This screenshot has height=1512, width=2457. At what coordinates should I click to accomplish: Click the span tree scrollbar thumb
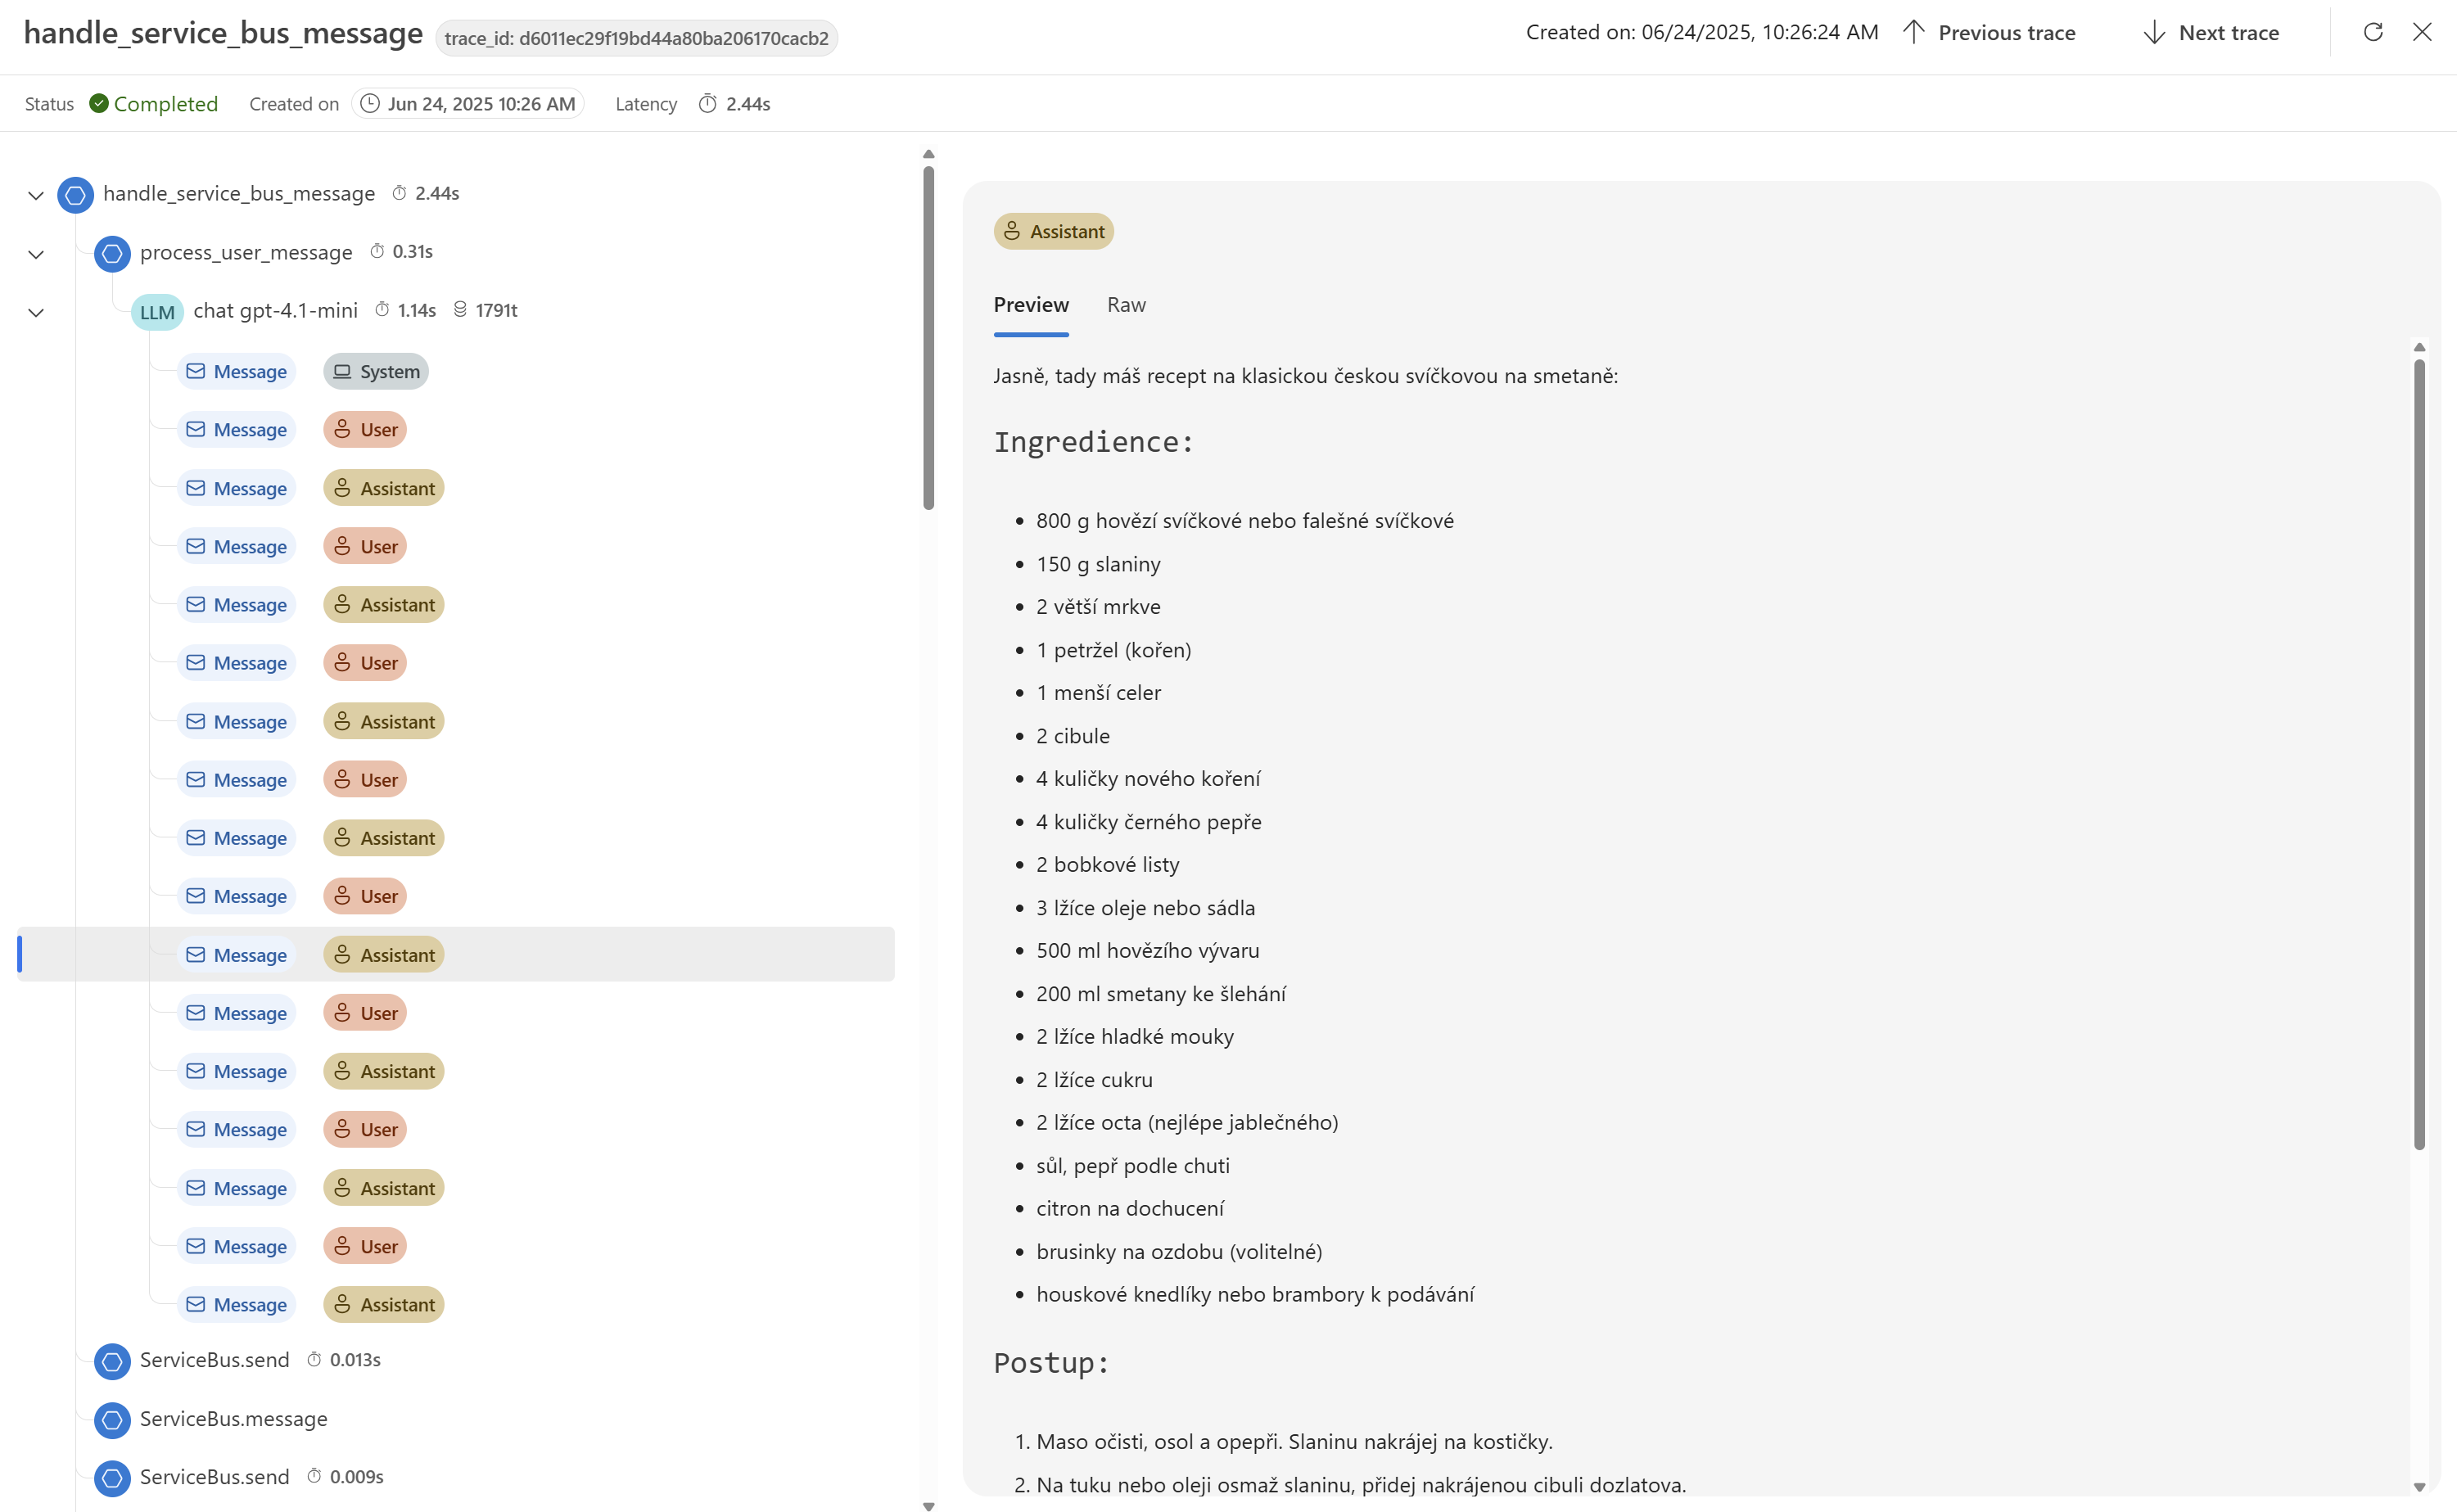point(929,338)
